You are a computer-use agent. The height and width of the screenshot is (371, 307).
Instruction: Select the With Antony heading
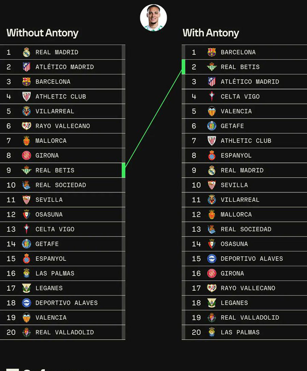211,33
